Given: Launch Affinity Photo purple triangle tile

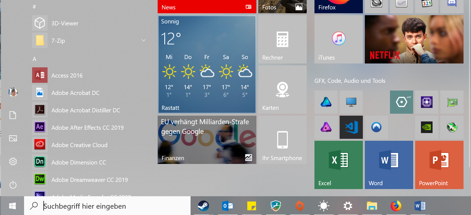Looking at the screenshot, I should pos(326,127).
